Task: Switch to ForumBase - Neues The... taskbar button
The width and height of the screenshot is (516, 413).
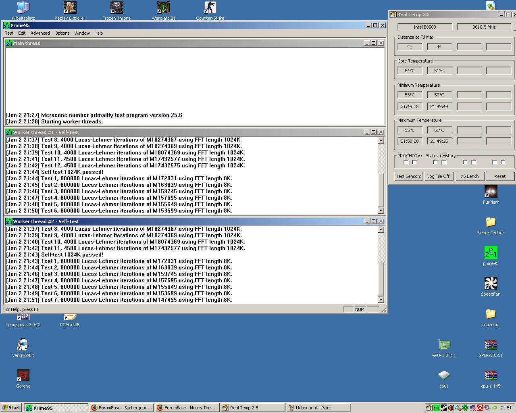Action: click(187, 408)
